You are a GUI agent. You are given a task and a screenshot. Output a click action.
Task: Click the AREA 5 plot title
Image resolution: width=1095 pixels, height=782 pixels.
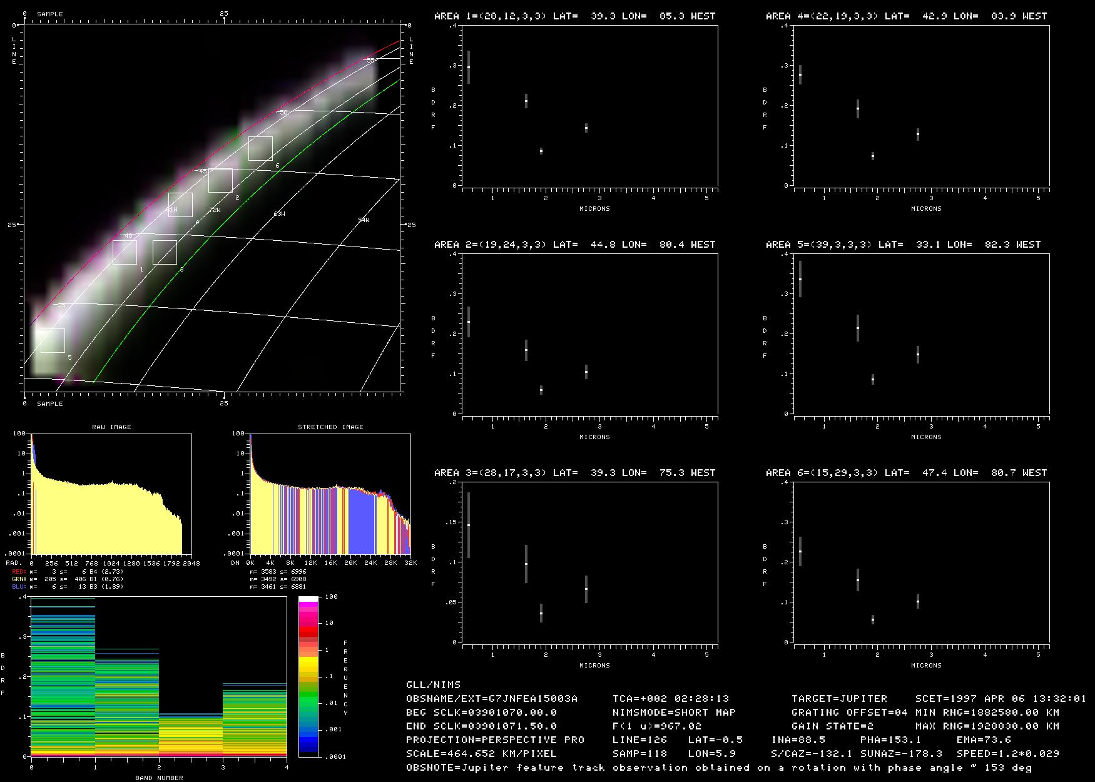903,245
